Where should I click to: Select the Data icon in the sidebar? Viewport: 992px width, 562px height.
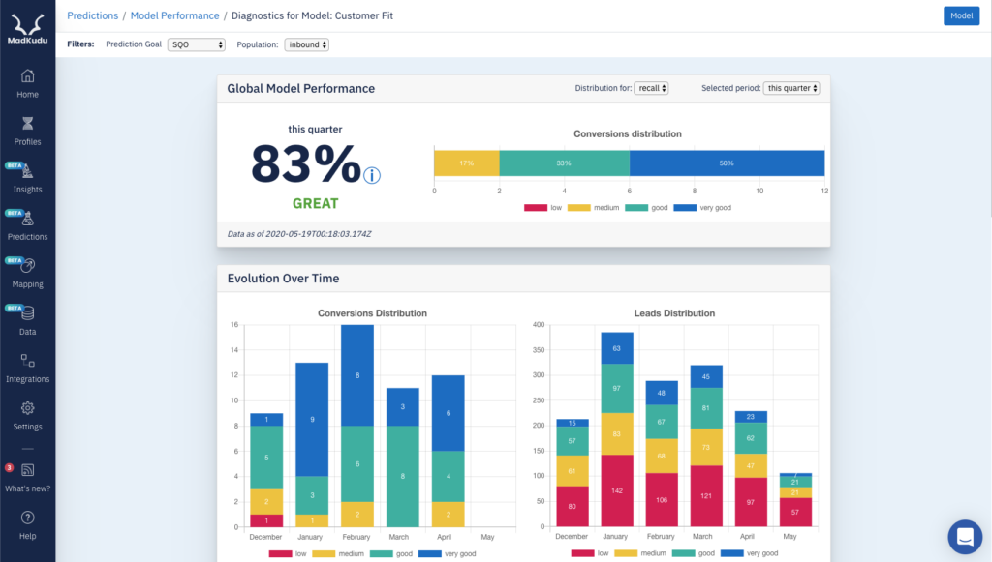27,319
